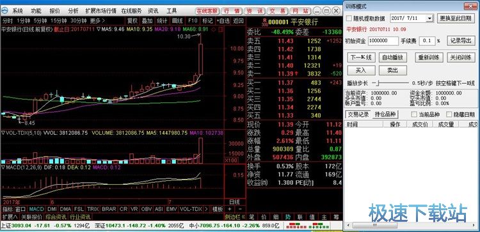Viewport: 480px width, 232px height.
Task: Open the 分析 menu
Action: 73,11
